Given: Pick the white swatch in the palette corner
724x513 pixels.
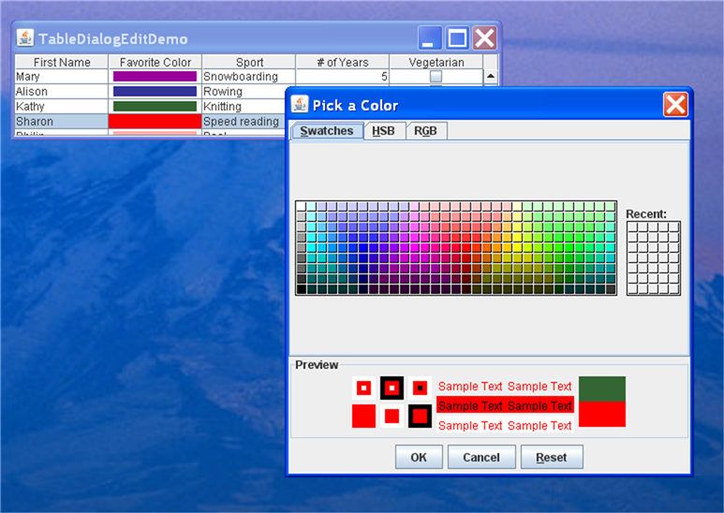Looking at the screenshot, I should tap(301, 206).
